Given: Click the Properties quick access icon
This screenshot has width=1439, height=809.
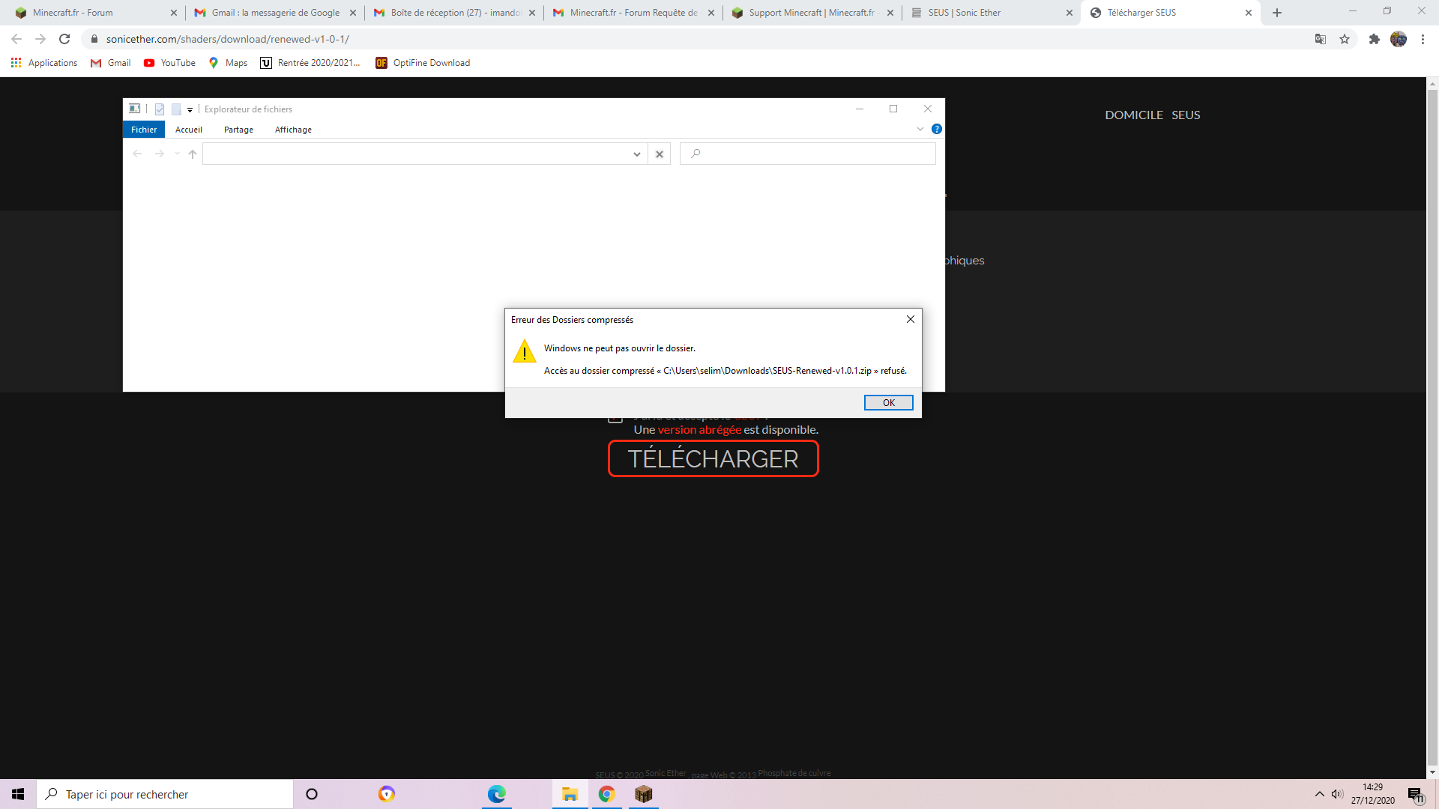Looking at the screenshot, I should tap(160, 109).
